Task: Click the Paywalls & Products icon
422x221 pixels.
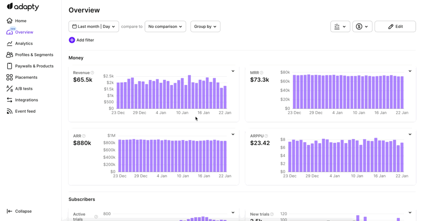Action: click(9, 66)
